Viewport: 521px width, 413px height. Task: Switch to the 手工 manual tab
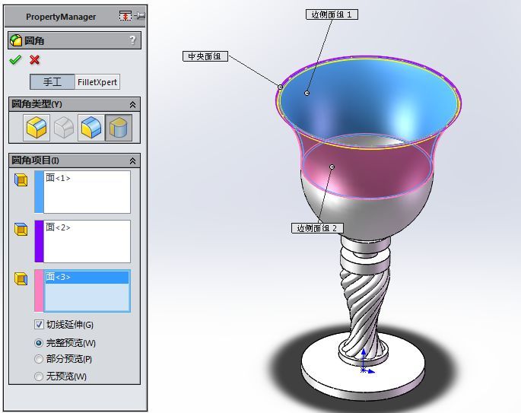(52, 81)
